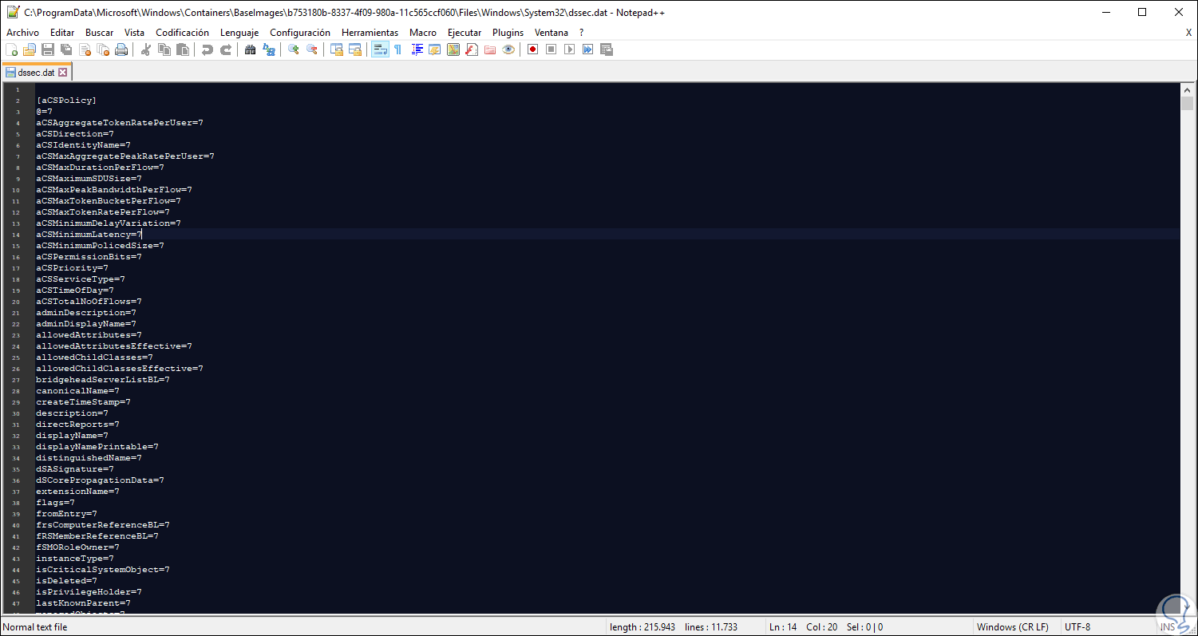This screenshot has height=636, width=1198.
Task: Open the Macro menu
Action: [423, 33]
